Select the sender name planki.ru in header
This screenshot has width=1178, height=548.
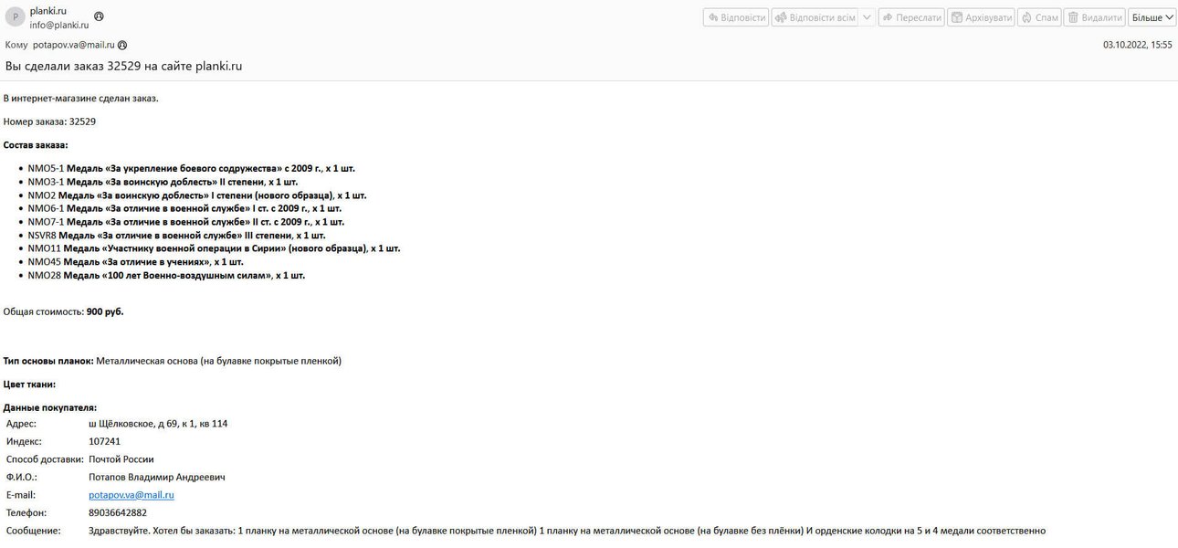pos(47,10)
